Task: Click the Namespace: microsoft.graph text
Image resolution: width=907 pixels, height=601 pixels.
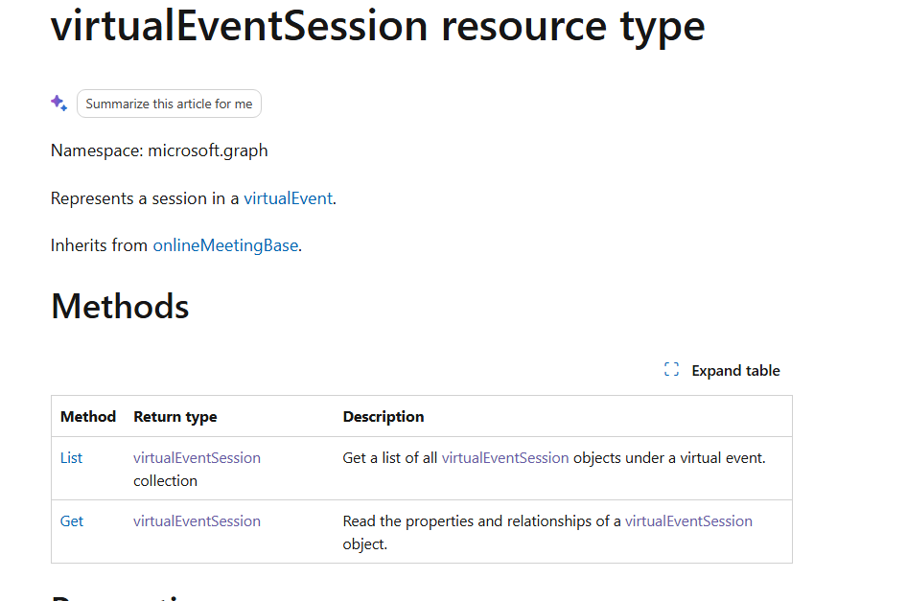Action: (x=159, y=151)
